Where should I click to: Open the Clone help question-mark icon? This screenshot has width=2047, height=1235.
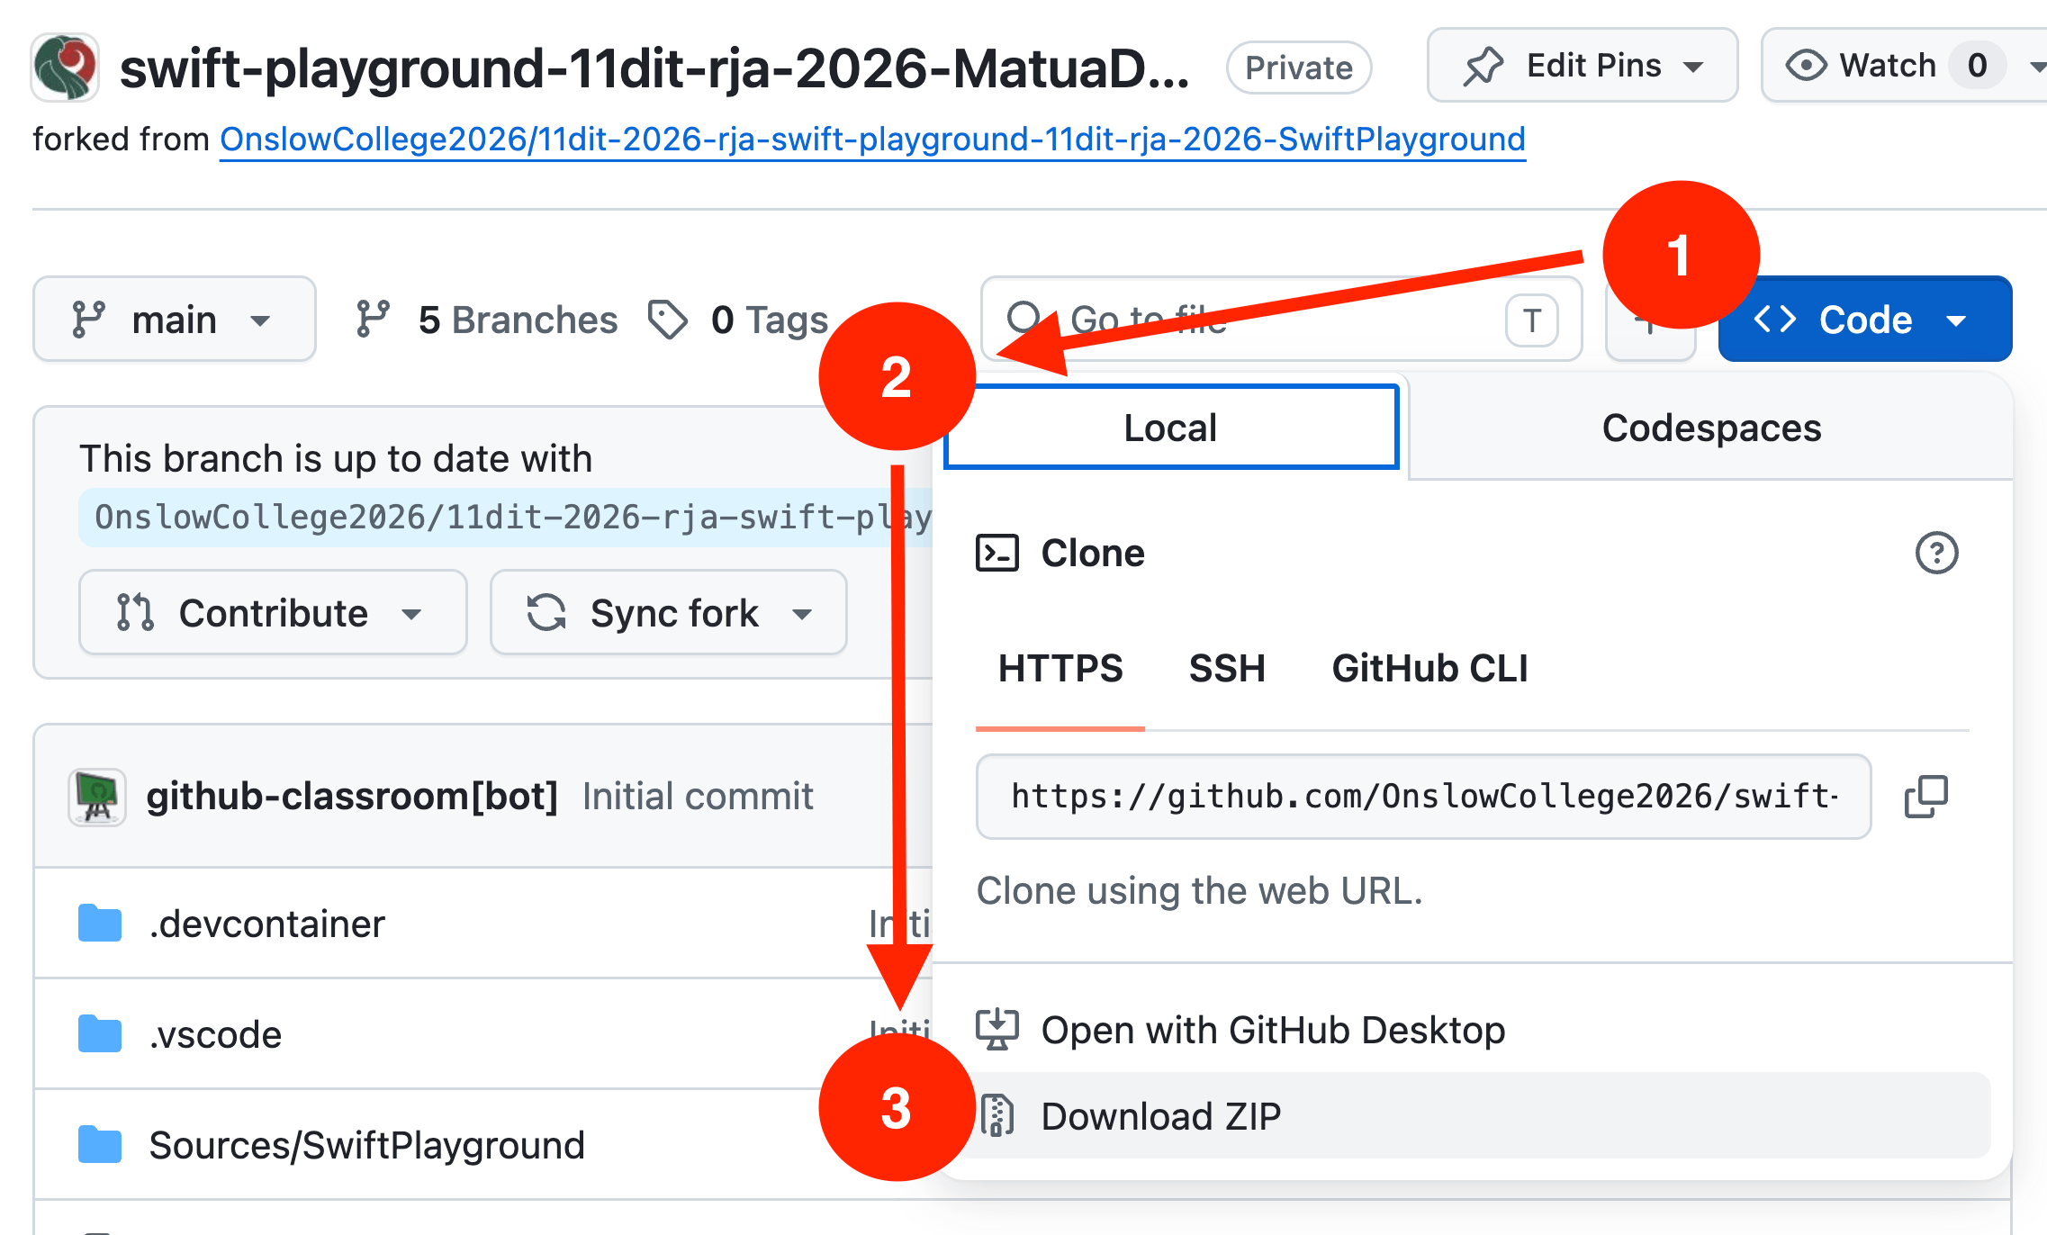coord(1936,553)
